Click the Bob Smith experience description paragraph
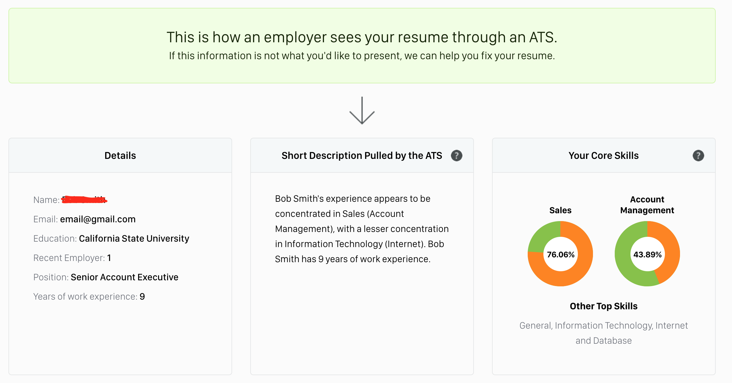This screenshot has width=732, height=383. pos(362,229)
